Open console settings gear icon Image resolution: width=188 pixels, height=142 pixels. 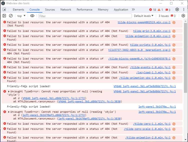(x=183, y=16)
